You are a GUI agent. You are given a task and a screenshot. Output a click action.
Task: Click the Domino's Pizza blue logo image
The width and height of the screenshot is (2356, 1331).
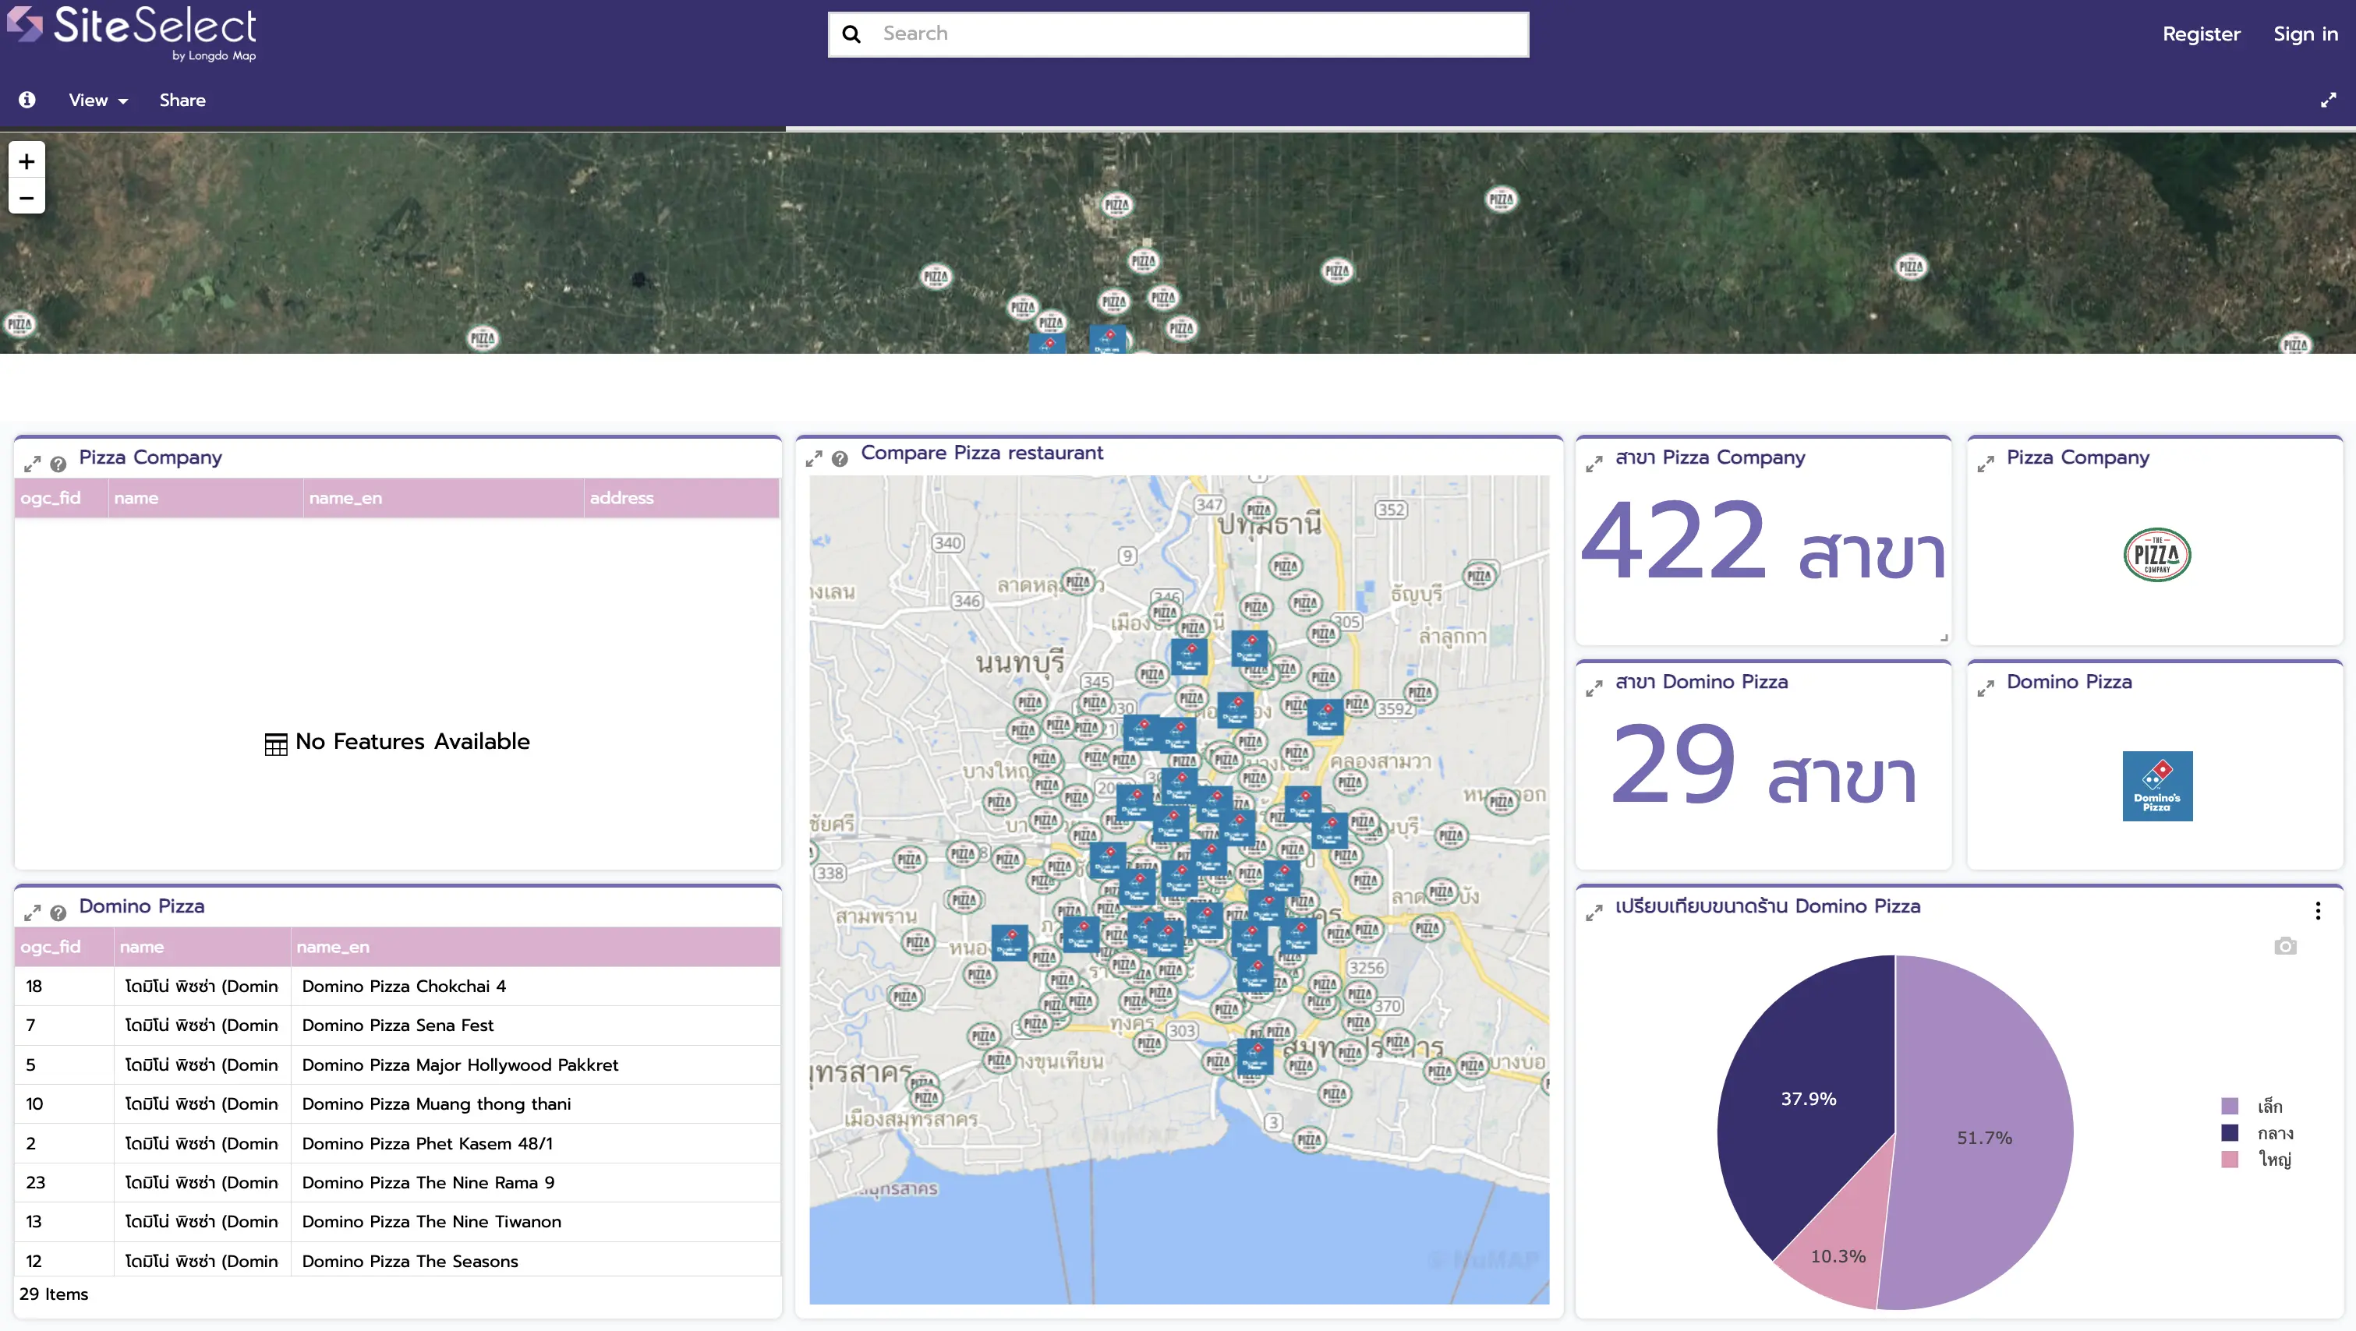point(2156,786)
